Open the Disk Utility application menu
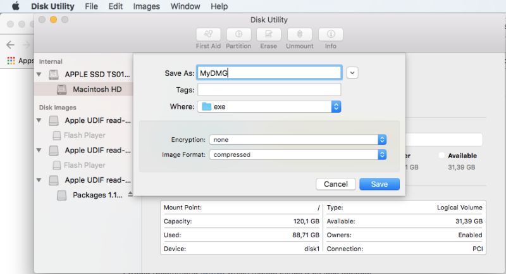This screenshot has width=506, height=274. [x=52, y=6]
